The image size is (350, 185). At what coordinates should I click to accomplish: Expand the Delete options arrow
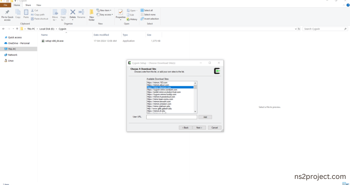pos(72,20)
